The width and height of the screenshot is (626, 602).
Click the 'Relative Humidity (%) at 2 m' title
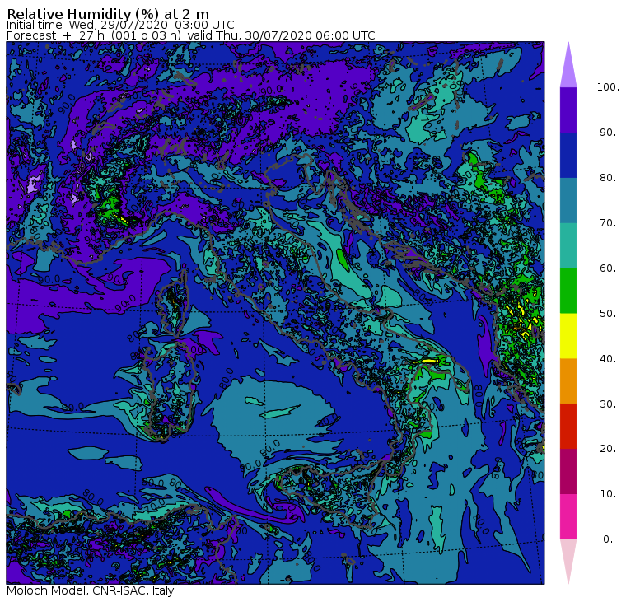108,14
